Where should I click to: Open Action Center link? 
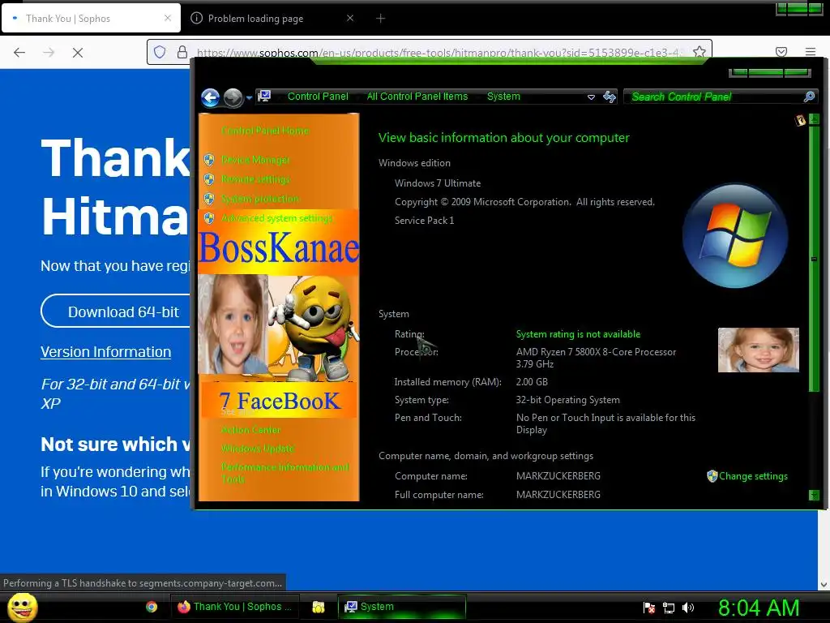[x=251, y=430]
